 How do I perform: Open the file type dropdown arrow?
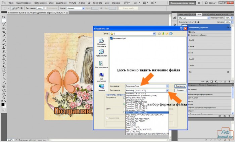pos(167,90)
